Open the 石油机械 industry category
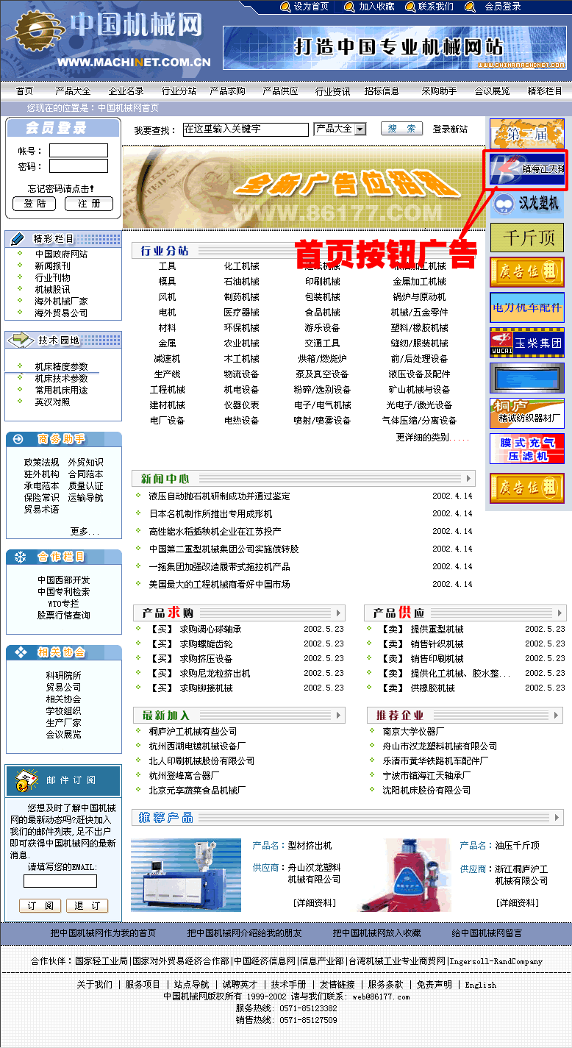Viewport: 572px width, 1048px height. pos(242,282)
